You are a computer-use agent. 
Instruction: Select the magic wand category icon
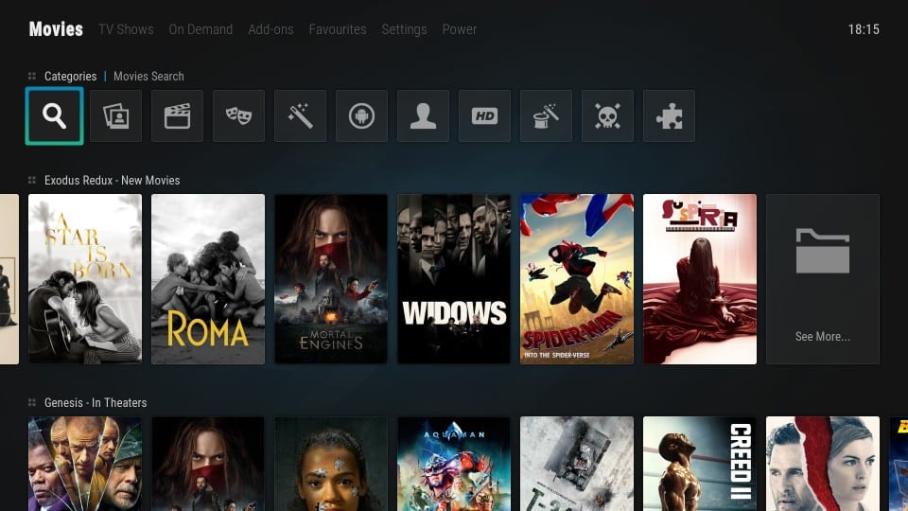pos(300,115)
